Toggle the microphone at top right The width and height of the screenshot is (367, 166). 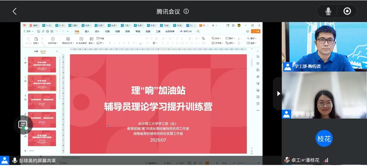[328, 11]
